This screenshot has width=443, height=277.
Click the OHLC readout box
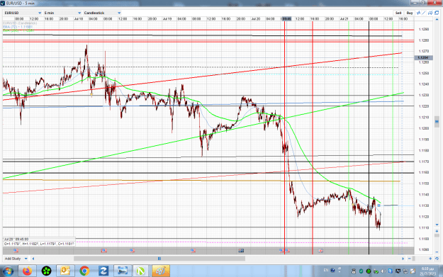pyautogui.click(x=39, y=242)
